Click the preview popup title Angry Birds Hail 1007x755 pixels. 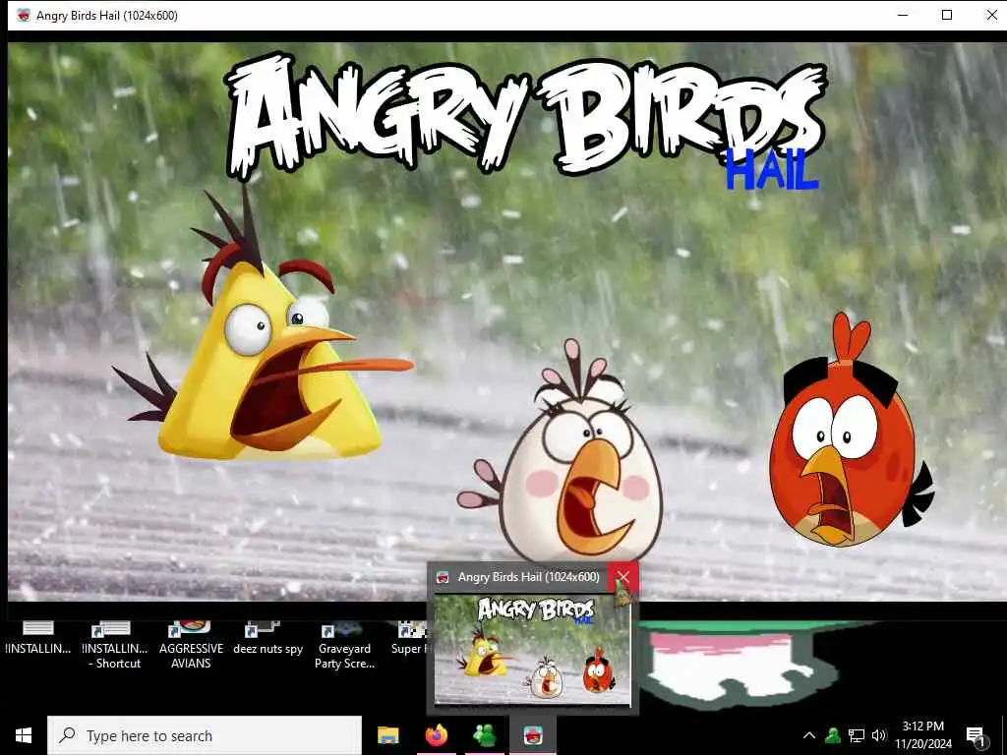pos(528,576)
